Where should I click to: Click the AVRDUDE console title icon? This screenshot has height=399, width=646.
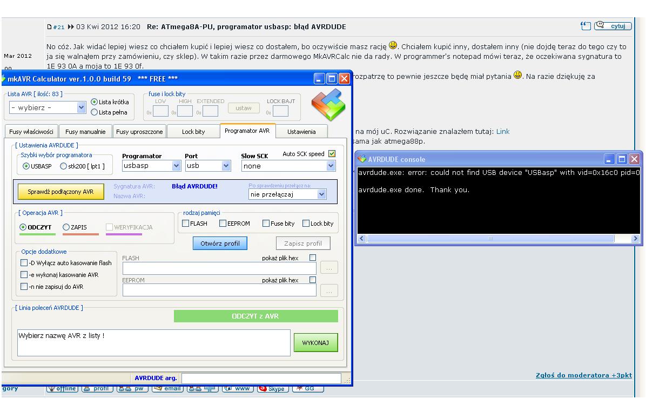click(362, 159)
